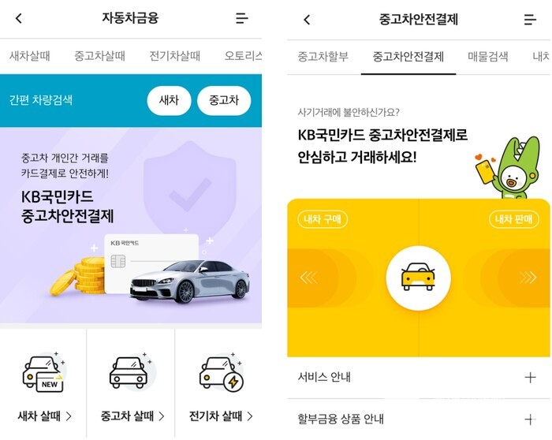The image size is (552, 440).
Task: Tap right triple-chevron arrows on yellow panel
Action: tap(528, 278)
